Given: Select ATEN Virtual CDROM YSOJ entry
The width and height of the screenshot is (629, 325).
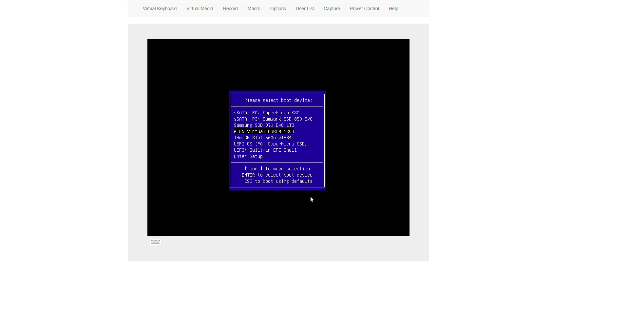Looking at the screenshot, I should 264,131.
